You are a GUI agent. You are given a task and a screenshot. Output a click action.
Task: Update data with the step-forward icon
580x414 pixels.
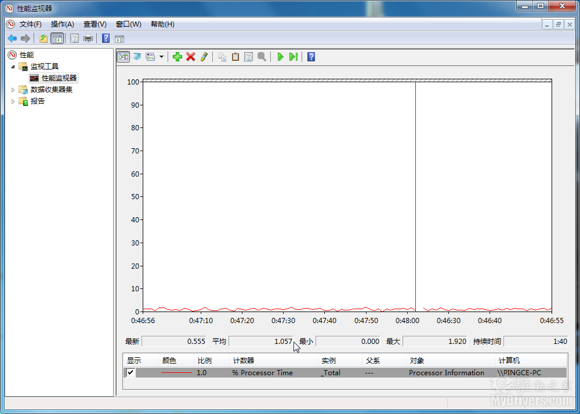point(293,57)
